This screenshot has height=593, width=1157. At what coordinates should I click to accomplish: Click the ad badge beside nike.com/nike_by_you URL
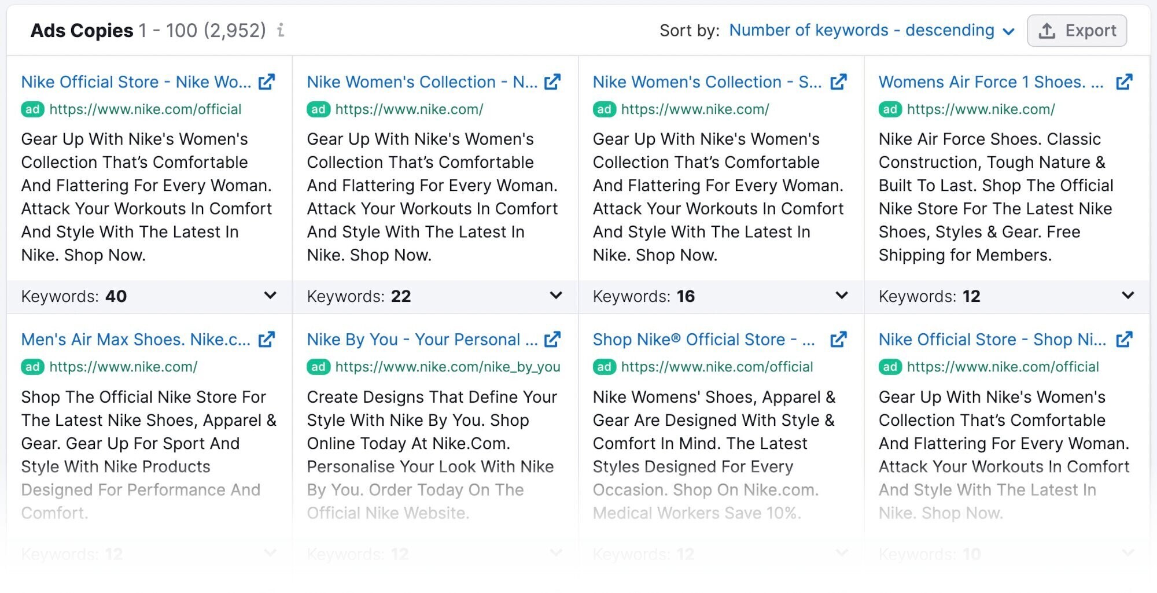pyautogui.click(x=318, y=367)
